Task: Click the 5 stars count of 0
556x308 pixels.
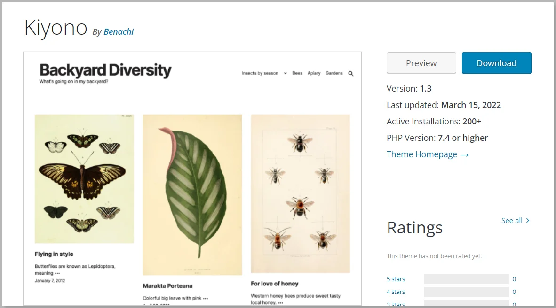Action: pyautogui.click(x=514, y=279)
